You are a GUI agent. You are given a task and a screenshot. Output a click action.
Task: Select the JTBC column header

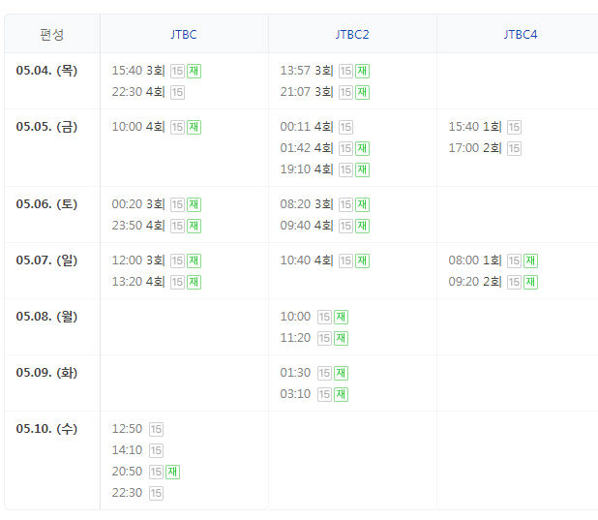pos(183,34)
